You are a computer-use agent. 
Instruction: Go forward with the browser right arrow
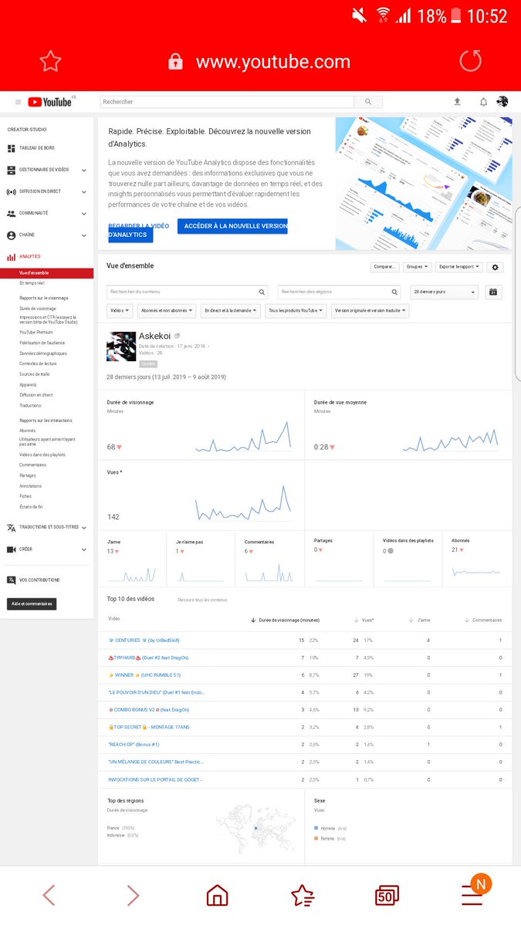[x=133, y=895]
